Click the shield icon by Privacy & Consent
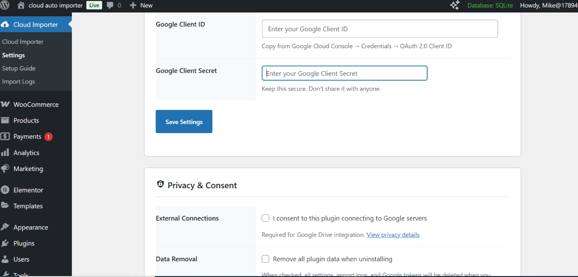578x277 pixels. tap(160, 184)
